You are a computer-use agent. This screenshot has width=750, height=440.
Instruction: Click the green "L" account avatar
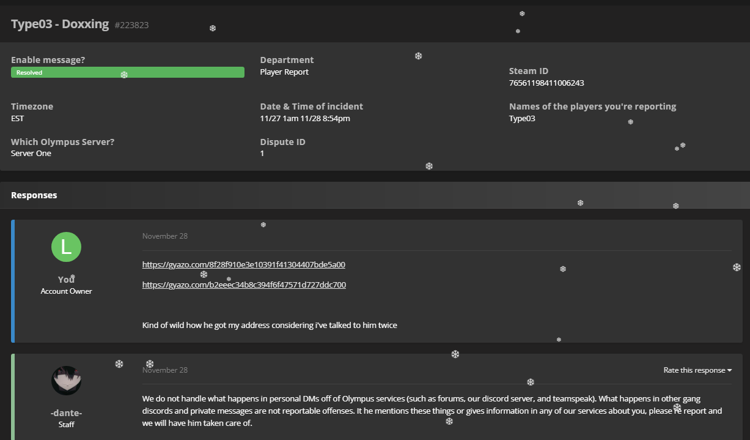66,247
